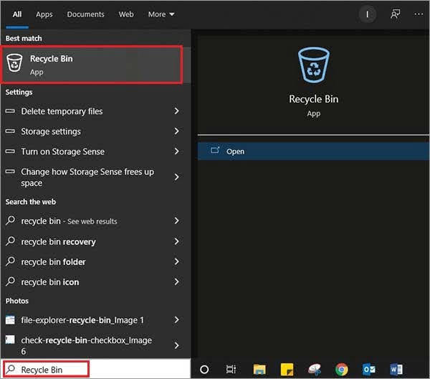Click search icon beside recycle bin folder

coord(11,261)
